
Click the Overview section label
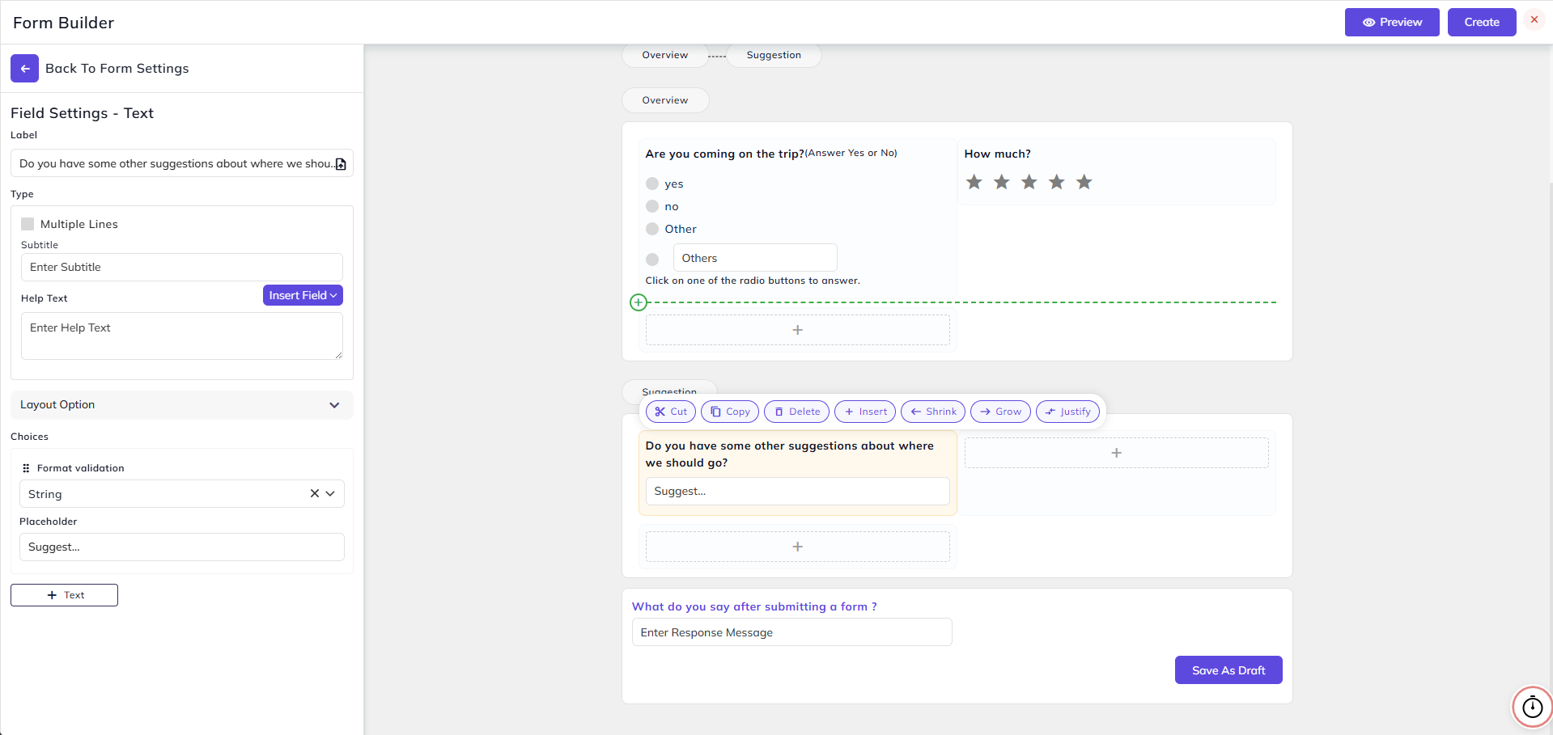(665, 100)
